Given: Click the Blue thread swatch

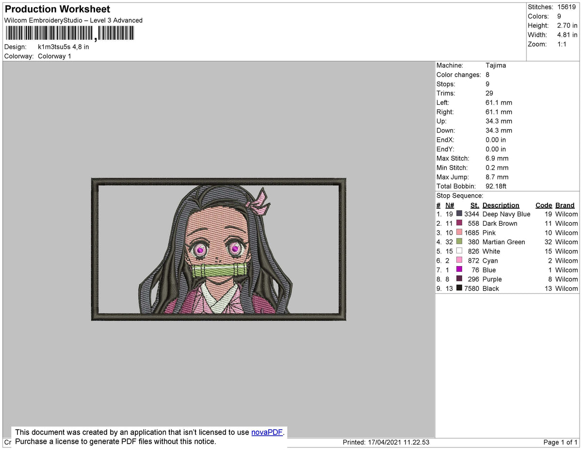Looking at the screenshot, I should [460, 270].
